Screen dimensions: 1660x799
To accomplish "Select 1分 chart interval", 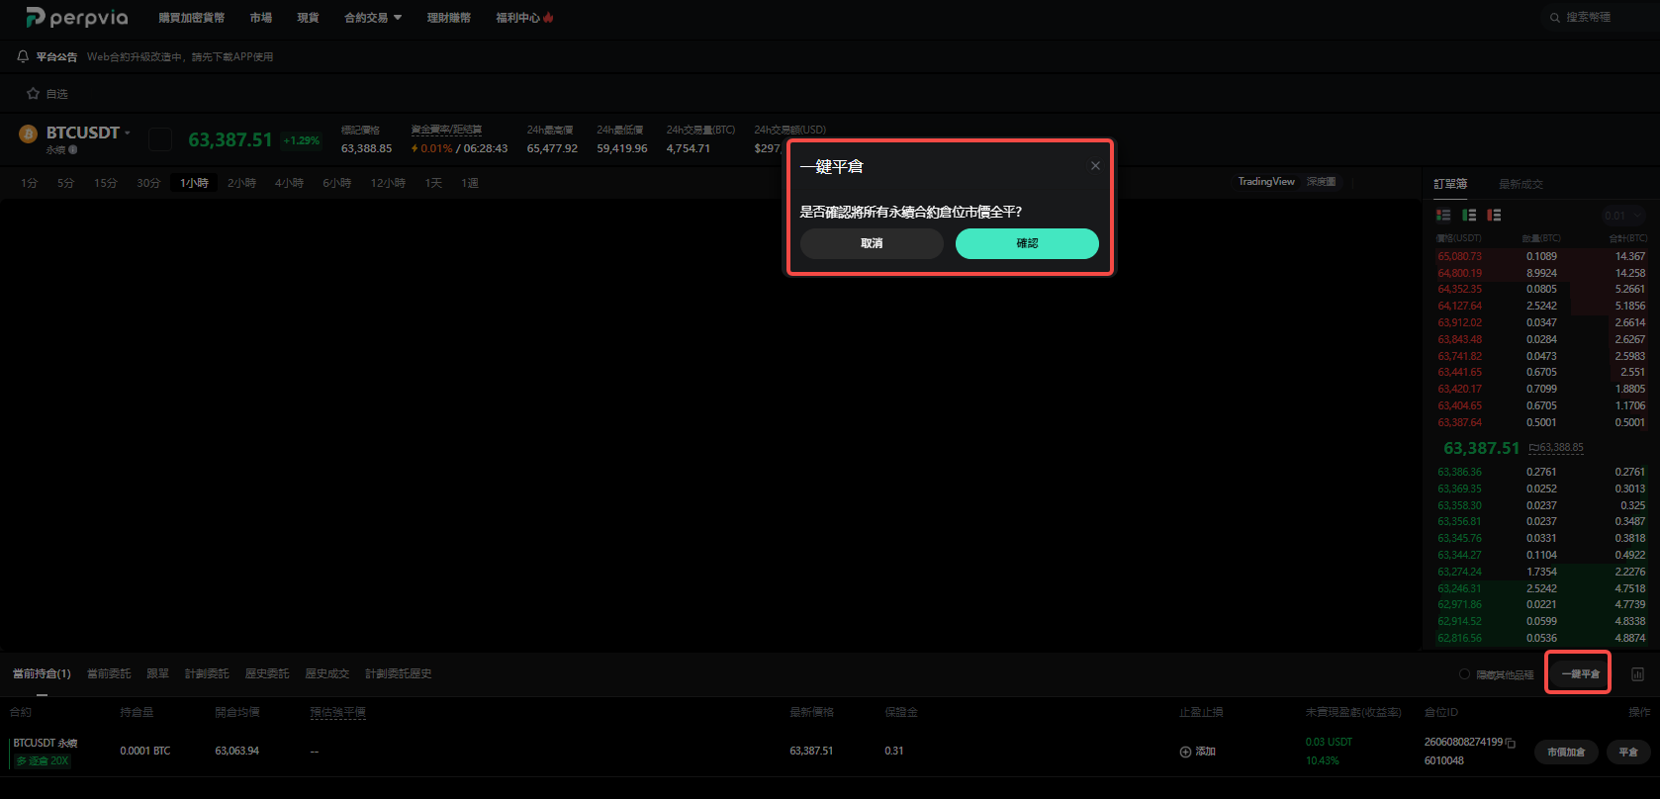I will tap(29, 183).
